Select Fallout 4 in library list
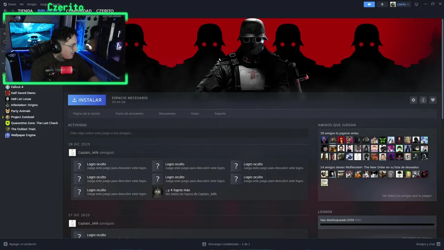 point(17,87)
